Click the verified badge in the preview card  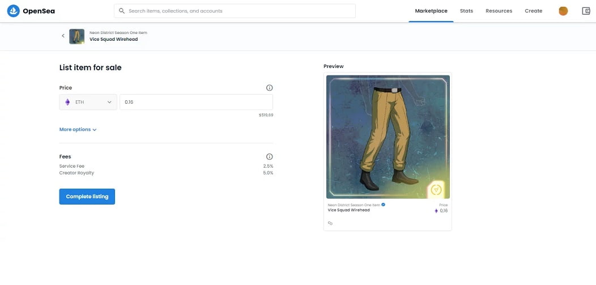384,205
